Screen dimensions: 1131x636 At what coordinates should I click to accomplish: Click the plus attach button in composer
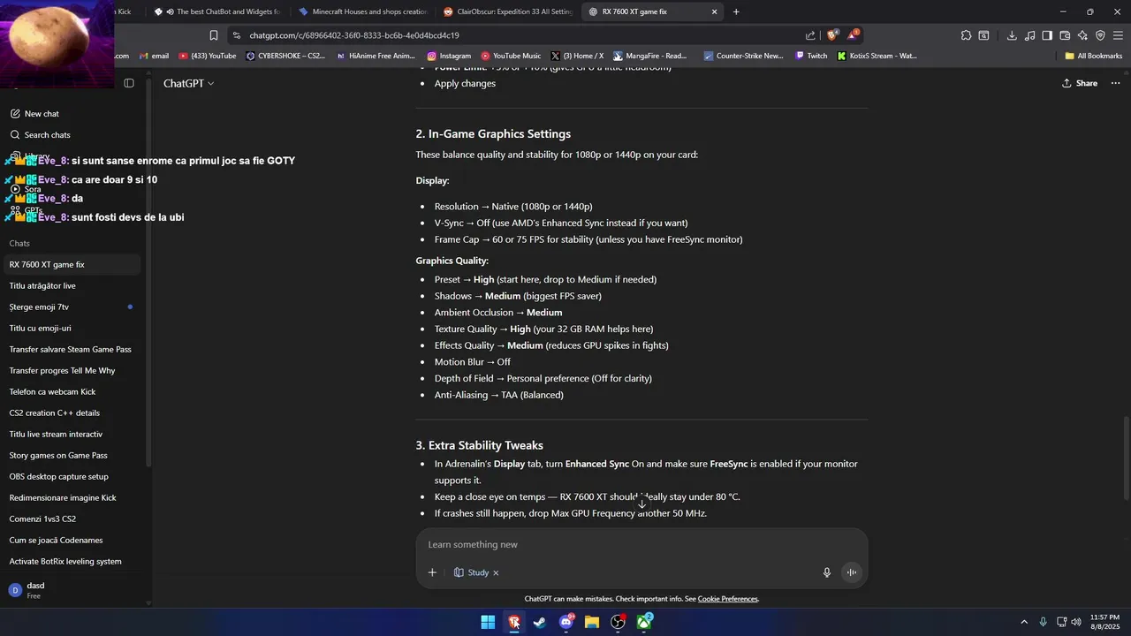tap(432, 572)
